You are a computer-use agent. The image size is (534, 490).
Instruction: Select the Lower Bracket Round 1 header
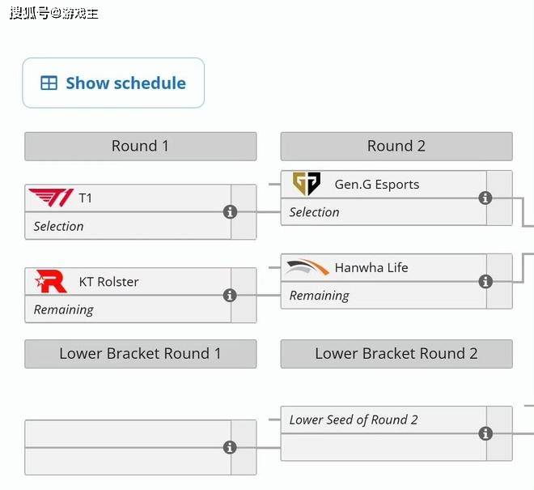pos(140,354)
